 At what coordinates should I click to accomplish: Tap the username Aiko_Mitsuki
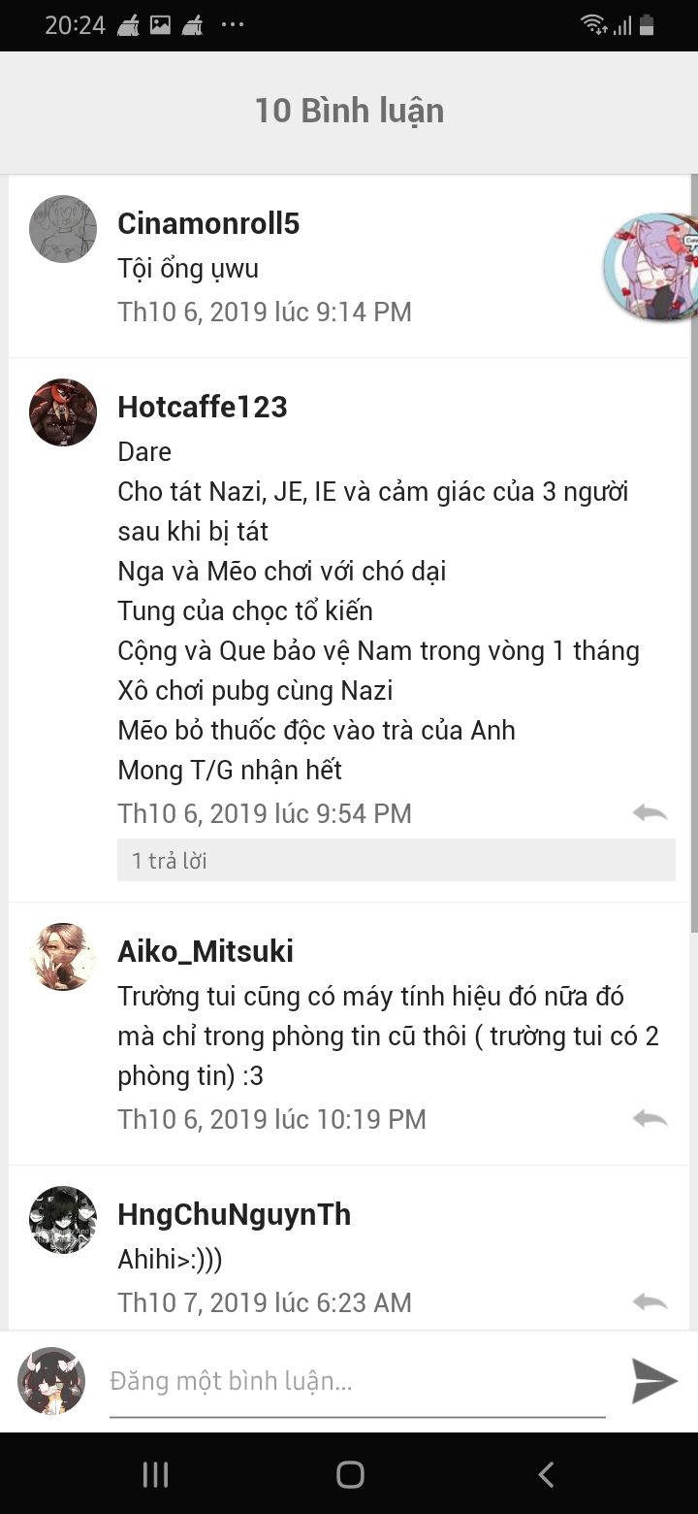click(x=206, y=952)
